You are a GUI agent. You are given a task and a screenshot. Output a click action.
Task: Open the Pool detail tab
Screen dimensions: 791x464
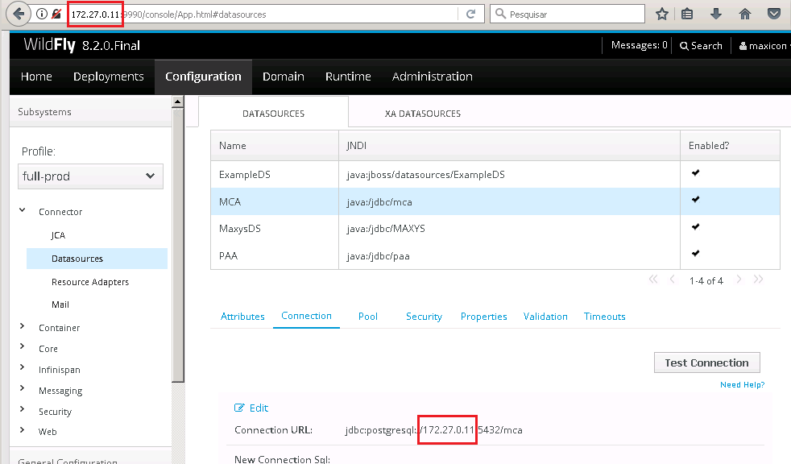click(x=368, y=317)
